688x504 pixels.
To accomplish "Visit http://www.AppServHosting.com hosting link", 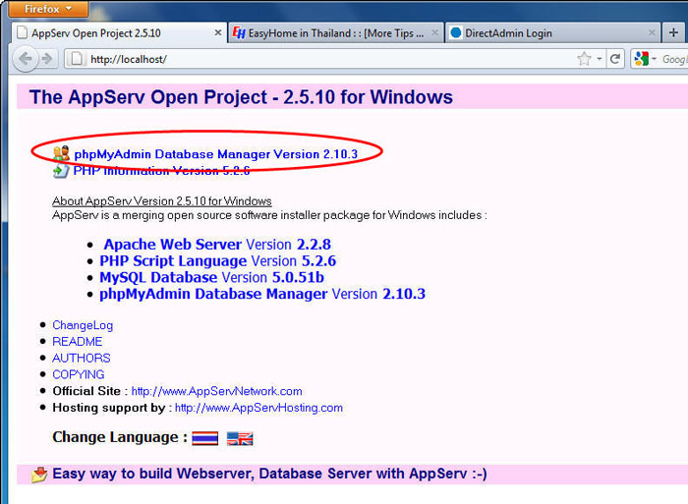I will click(x=258, y=408).
